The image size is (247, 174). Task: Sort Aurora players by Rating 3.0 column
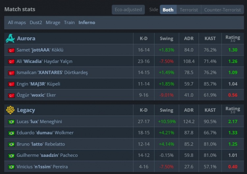(x=233, y=38)
